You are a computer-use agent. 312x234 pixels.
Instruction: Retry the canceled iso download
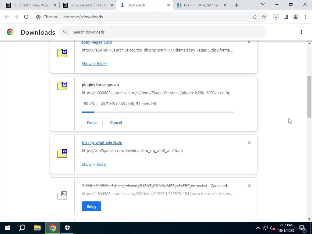tap(91, 206)
